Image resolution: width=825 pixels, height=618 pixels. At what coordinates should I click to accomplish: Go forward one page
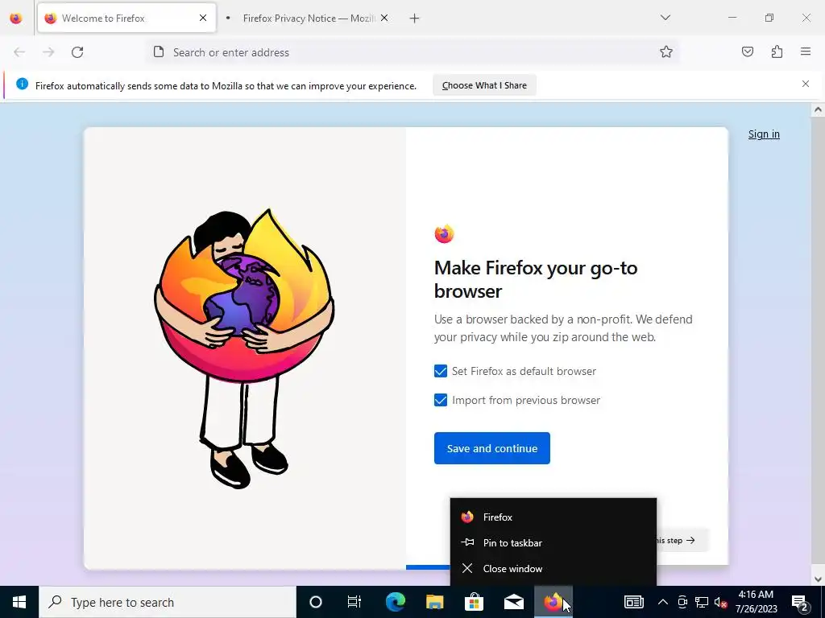tap(48, 52)
